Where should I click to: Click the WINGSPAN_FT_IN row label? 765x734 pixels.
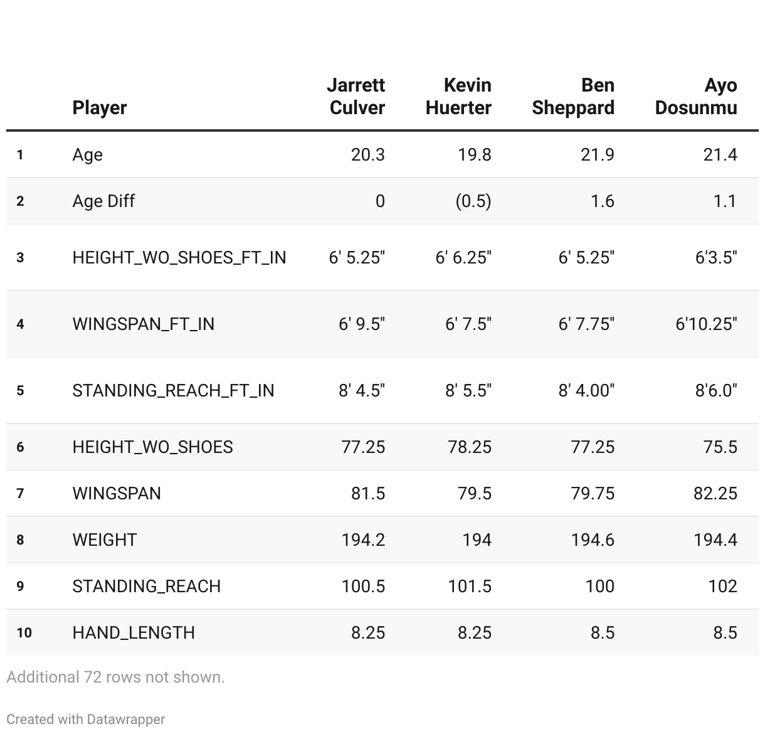click(x=144, y=324)
